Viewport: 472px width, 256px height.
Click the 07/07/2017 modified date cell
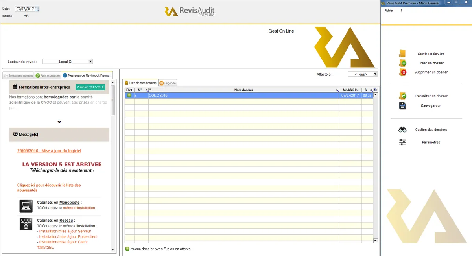click(x=350, y=95)
